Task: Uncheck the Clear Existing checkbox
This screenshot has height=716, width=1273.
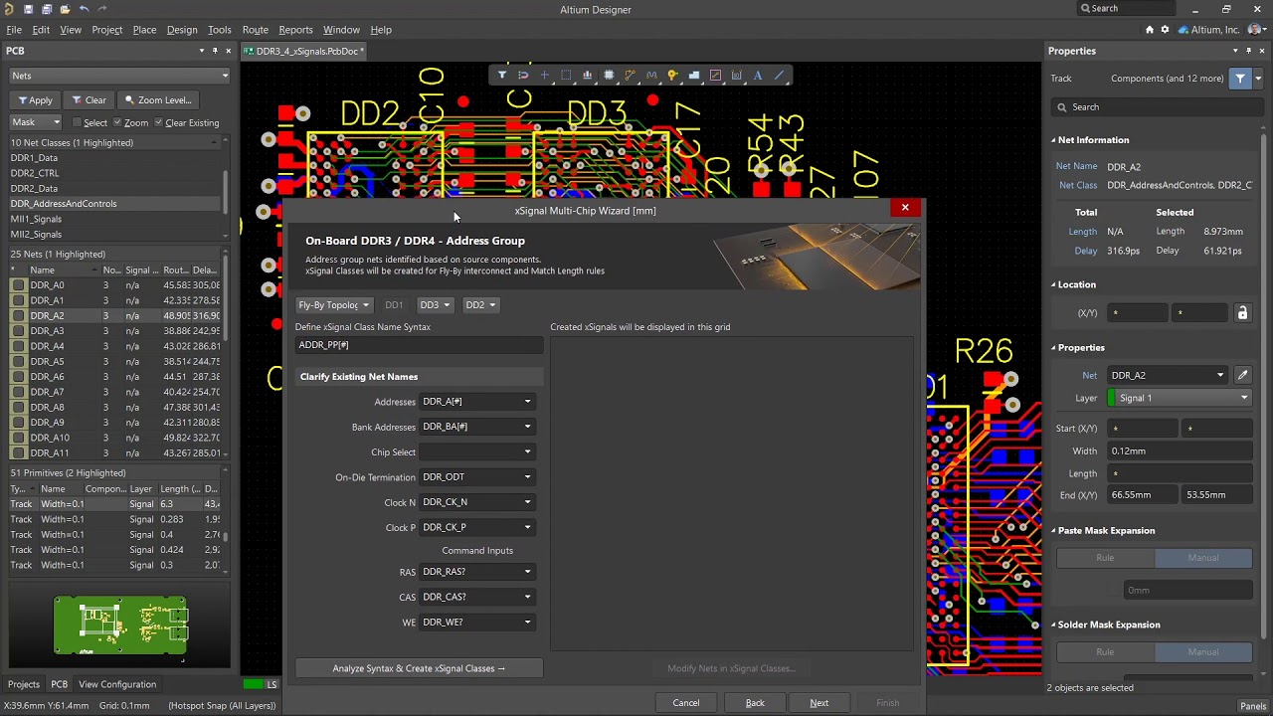Action: click(157, 123)
